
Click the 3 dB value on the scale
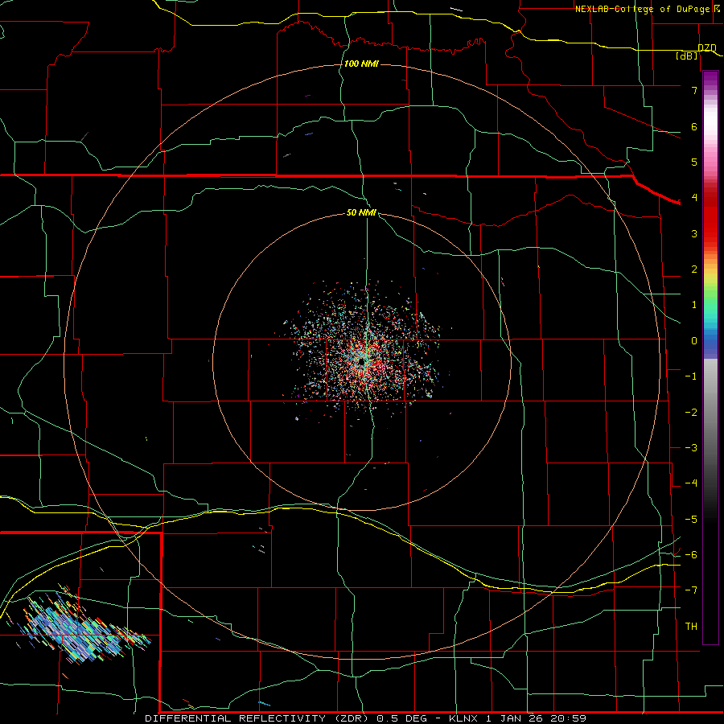694,233
